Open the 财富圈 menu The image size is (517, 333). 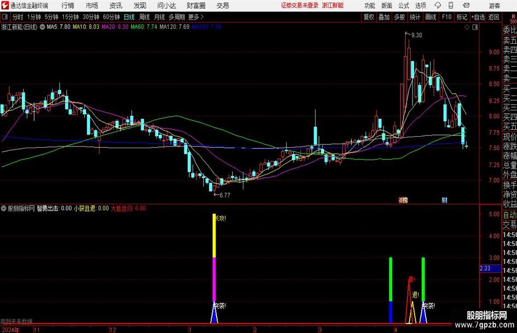point(196,5)
